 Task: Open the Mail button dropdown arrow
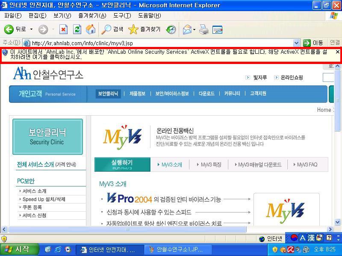[194, 29]
